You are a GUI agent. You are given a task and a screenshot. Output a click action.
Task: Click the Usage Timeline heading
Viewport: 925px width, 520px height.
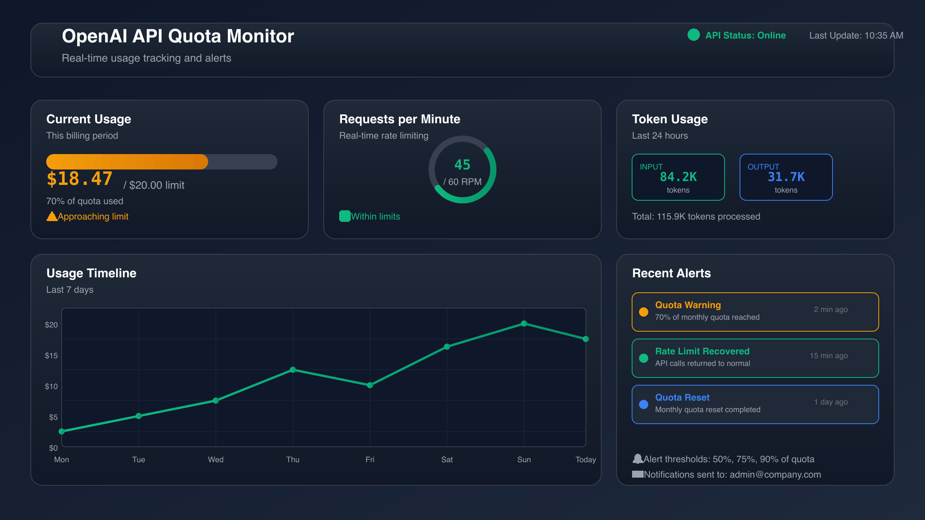coord(91,273)
